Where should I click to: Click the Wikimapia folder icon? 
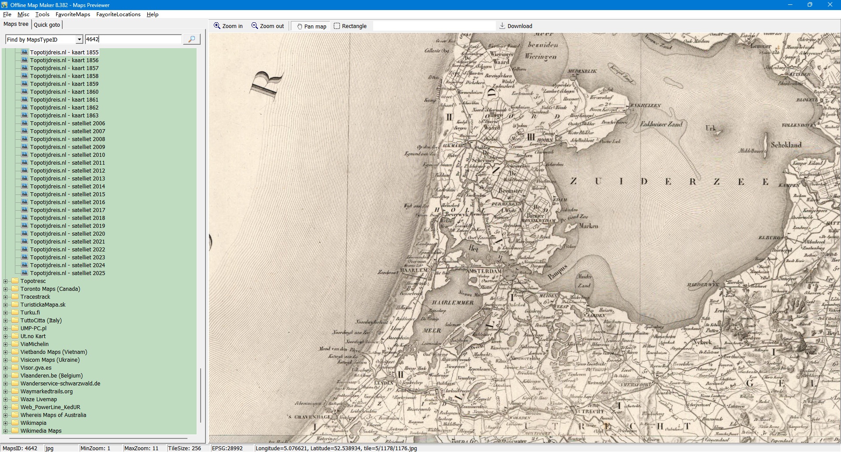coord(15,423)
